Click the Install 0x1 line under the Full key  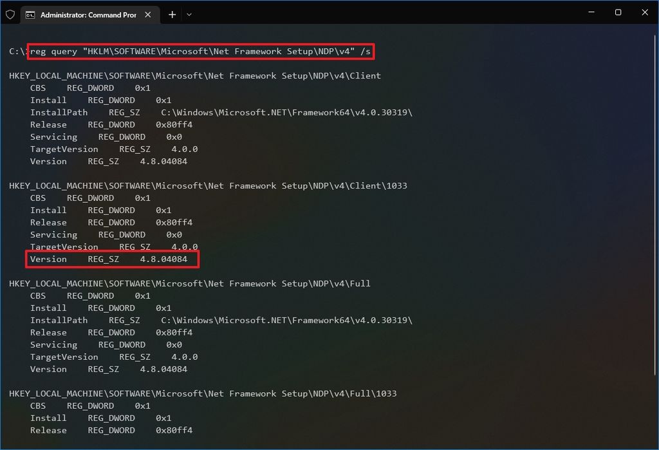(x=101, y=308)
